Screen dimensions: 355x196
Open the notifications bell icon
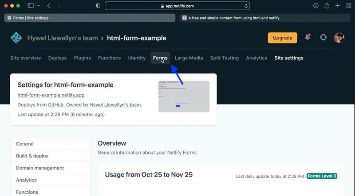point(308,37)
